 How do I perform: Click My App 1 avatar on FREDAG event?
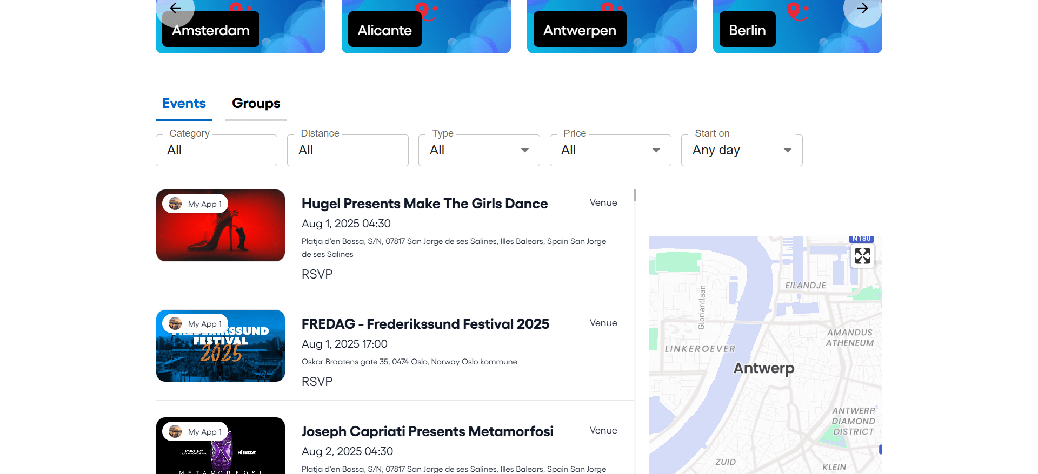[x=175, y=323]
